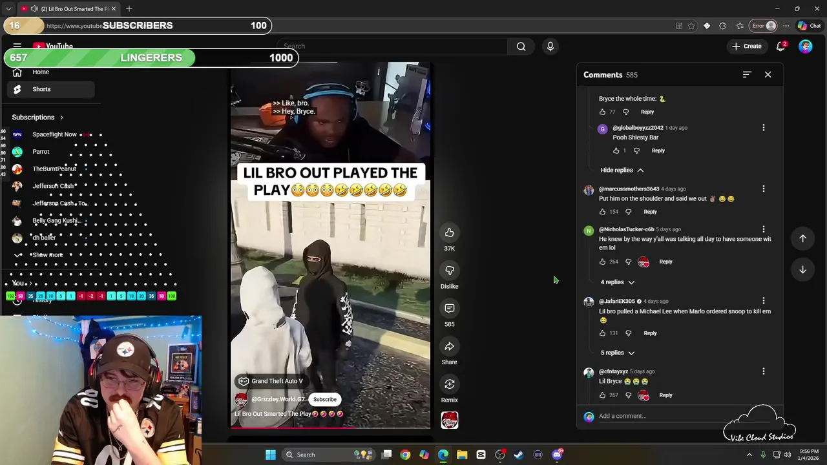This screenshot has height=465, width=827.
Task: Focus the YouTube Search field
Action: point(394,46)
